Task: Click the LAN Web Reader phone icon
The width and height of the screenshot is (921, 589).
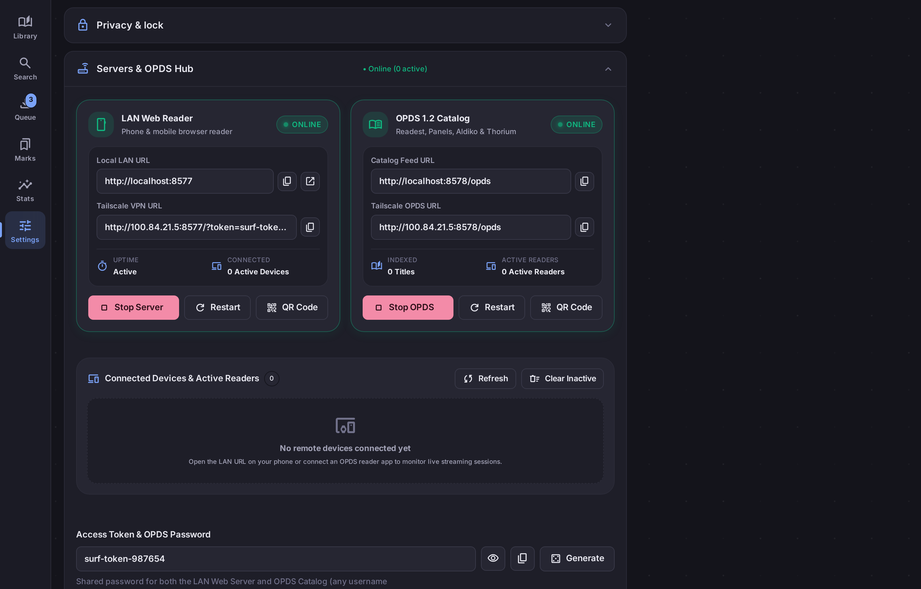Action: coord(101,125)
